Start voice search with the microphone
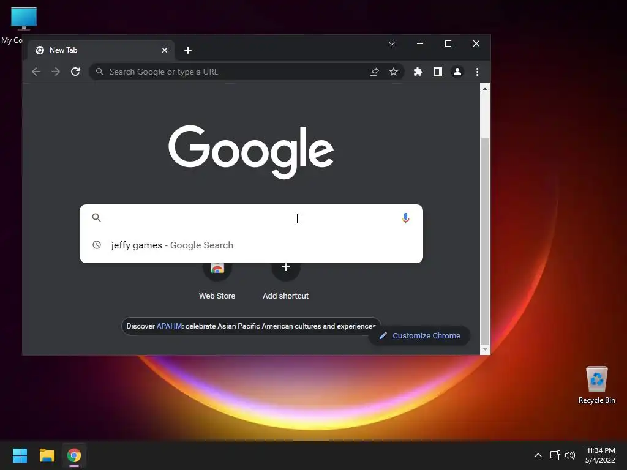Screen dimensions: 627x470 [x=405, y=218]
